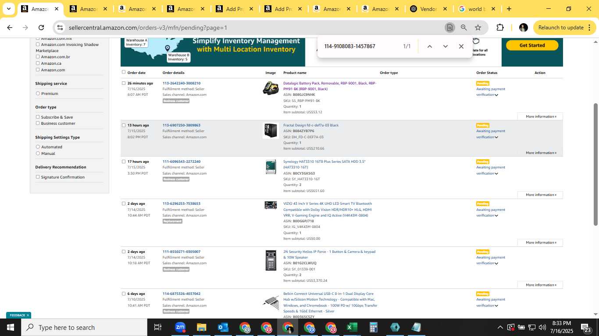Select order 113-2642240-3008210 row checkbox
599x336 pixels.
pyautogui.click(x=124, y=83)
